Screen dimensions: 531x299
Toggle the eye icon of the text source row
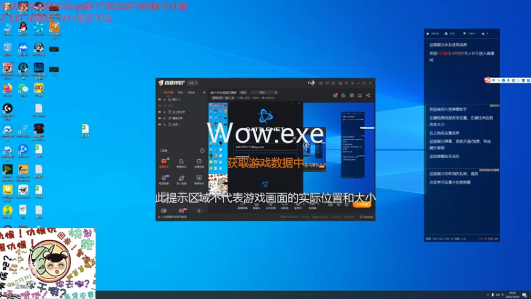click(159, 112)
